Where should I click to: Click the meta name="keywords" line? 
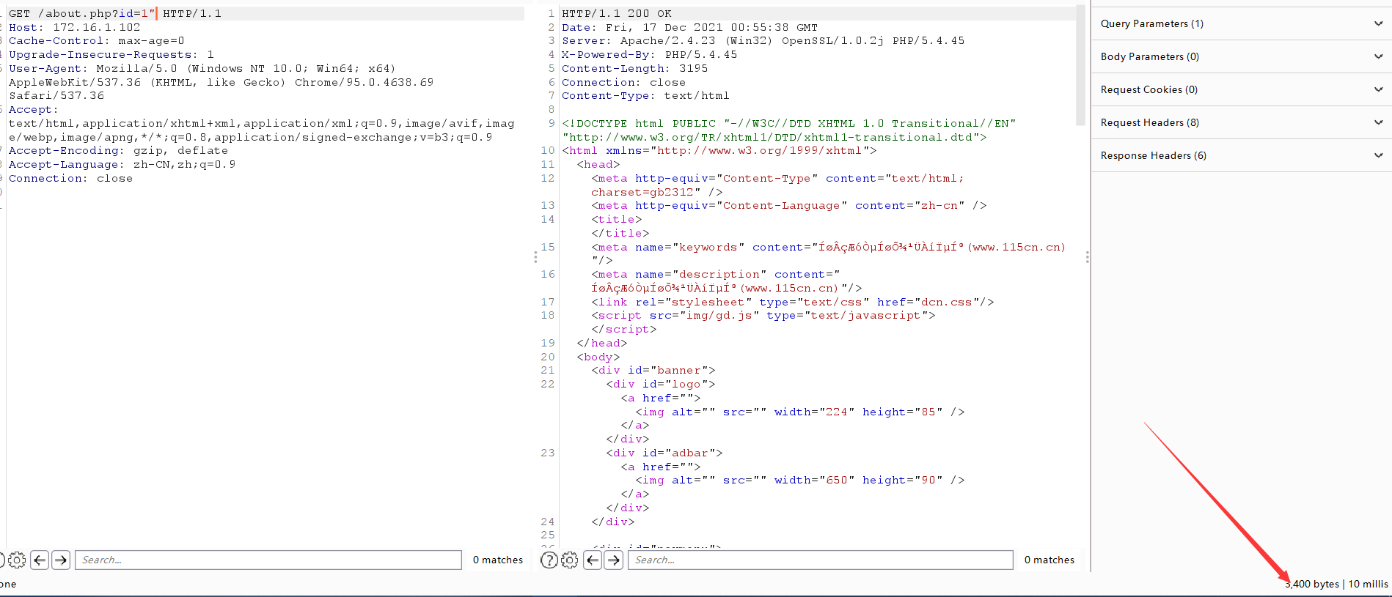(x=828, y=248)
